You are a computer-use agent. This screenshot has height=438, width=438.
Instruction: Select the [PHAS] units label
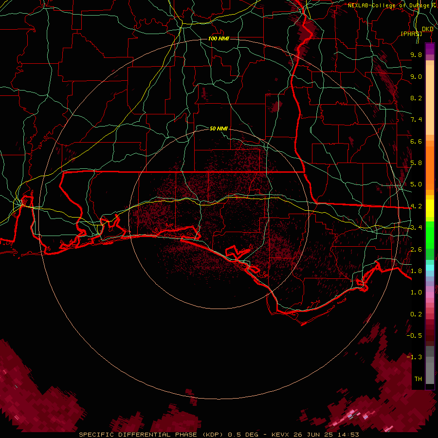tap(411, 34)
